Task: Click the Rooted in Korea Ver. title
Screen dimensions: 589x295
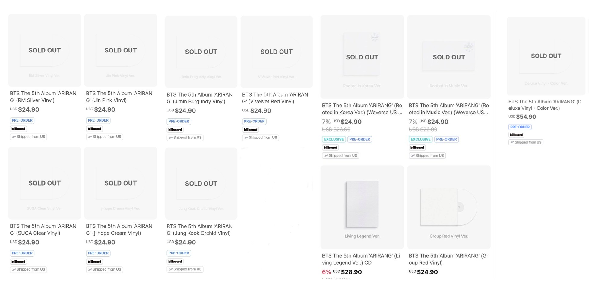Action: click(x=362, y=109)
